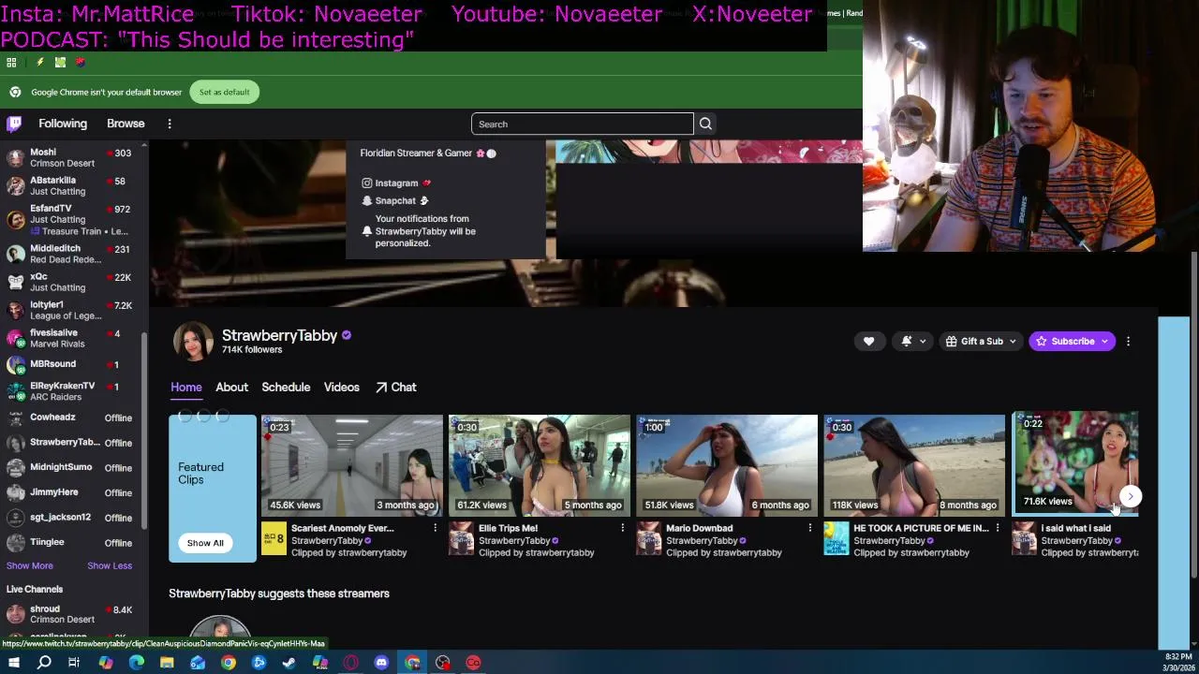Open the Snapchat link in the channel panel
1199x674 pixels.
coord(394,200)
